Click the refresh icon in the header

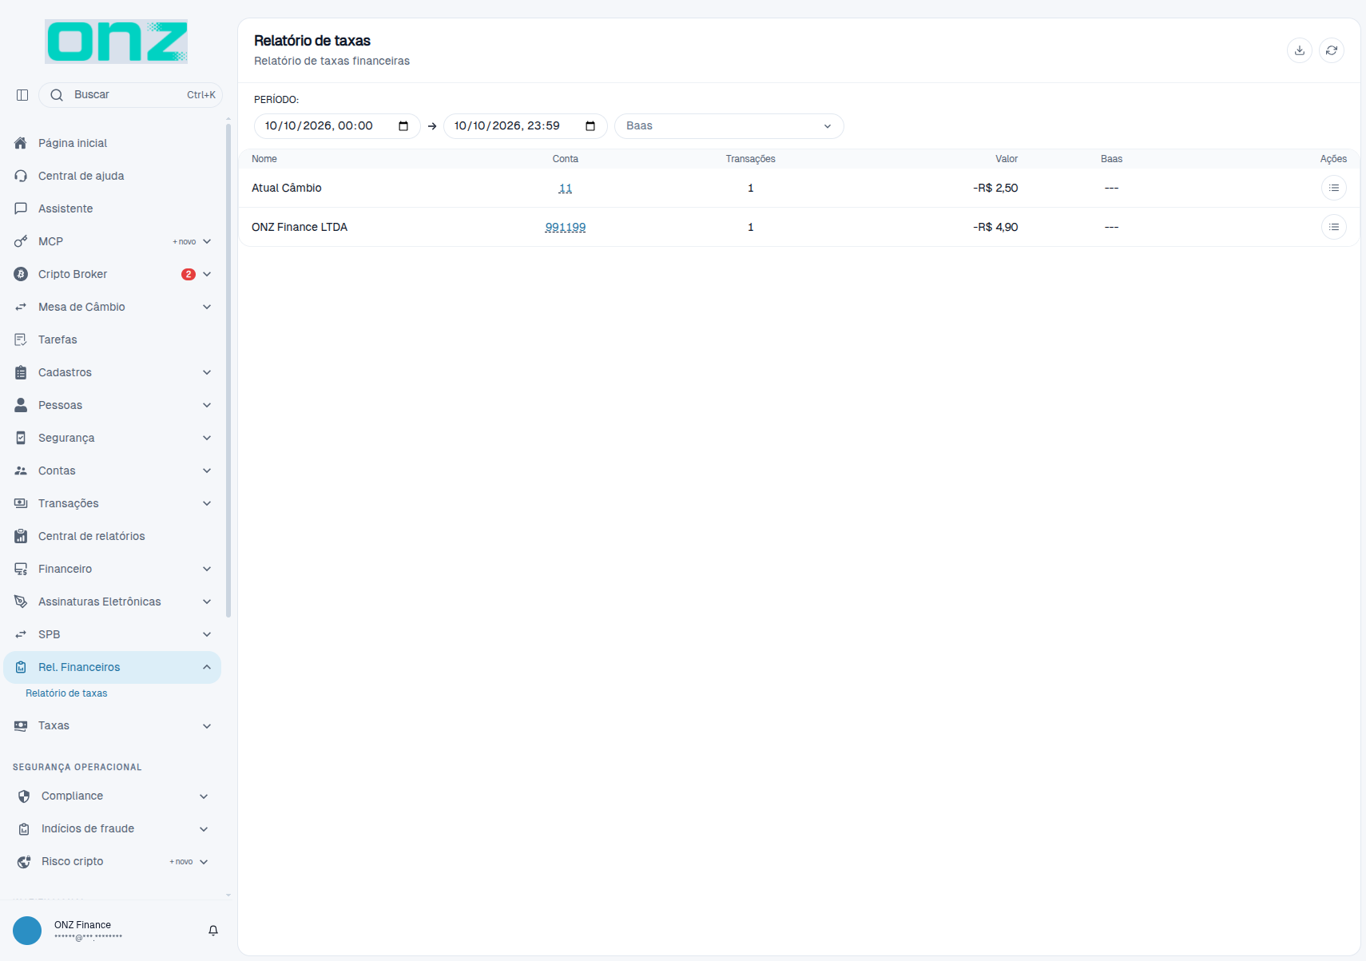point(1332,50)
